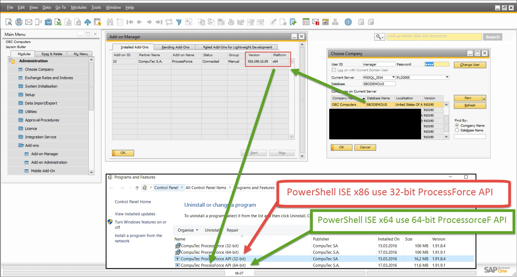Screen dimensions: 517x277
Task: Open the PLZG005 server dropdown
Action: click(447, 77)
